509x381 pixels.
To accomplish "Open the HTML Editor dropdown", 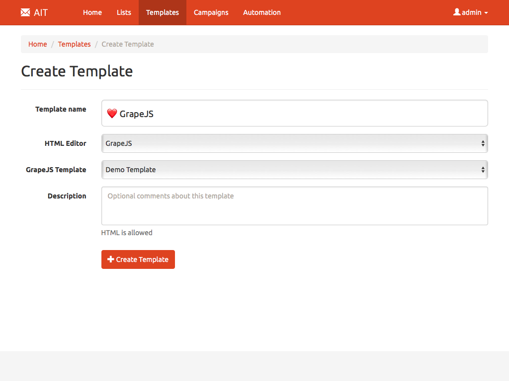I will 294,143.
